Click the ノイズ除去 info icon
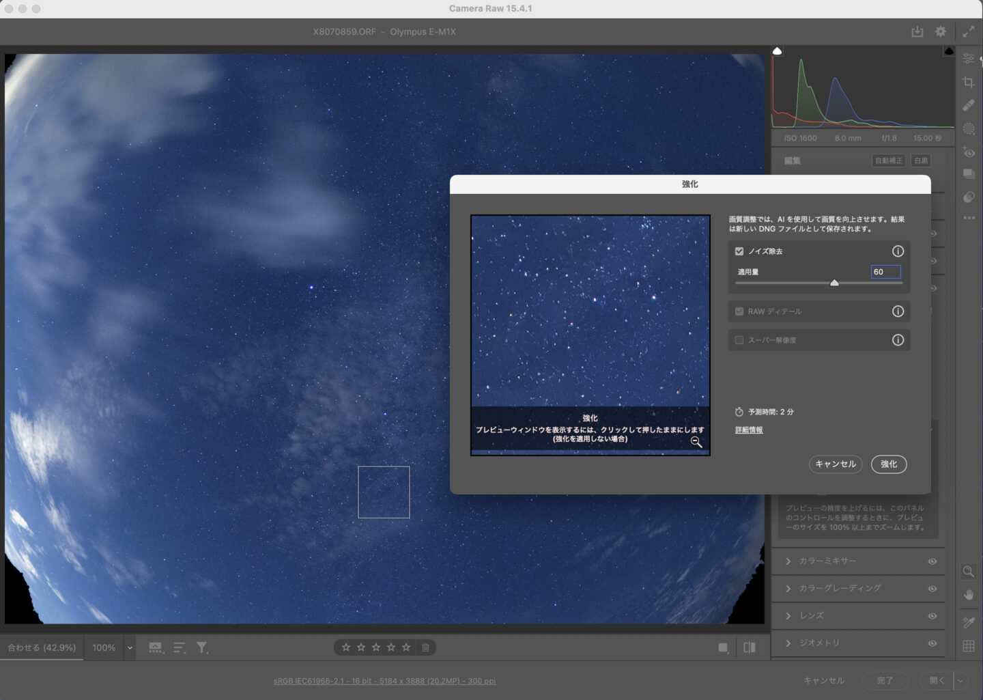Image resolution: width=983 pixels, height=700 pixels. [x=898, y=251]
